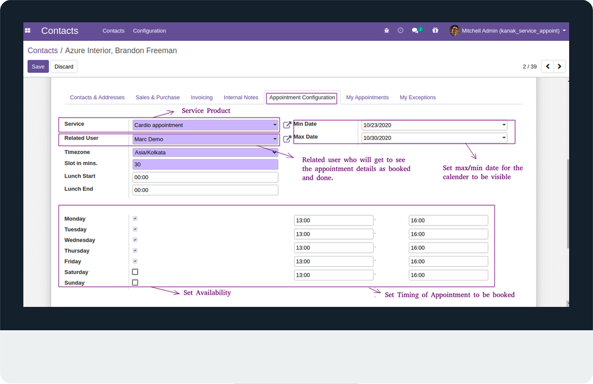Click Friday end time 16:00 field
593x384 pixels.
(448, 275)
